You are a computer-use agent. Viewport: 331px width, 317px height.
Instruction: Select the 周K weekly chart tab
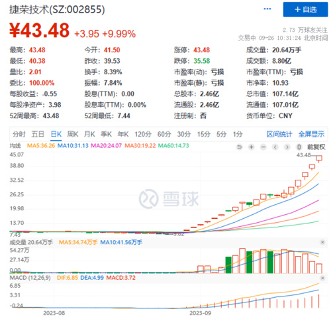click(73, 134)
